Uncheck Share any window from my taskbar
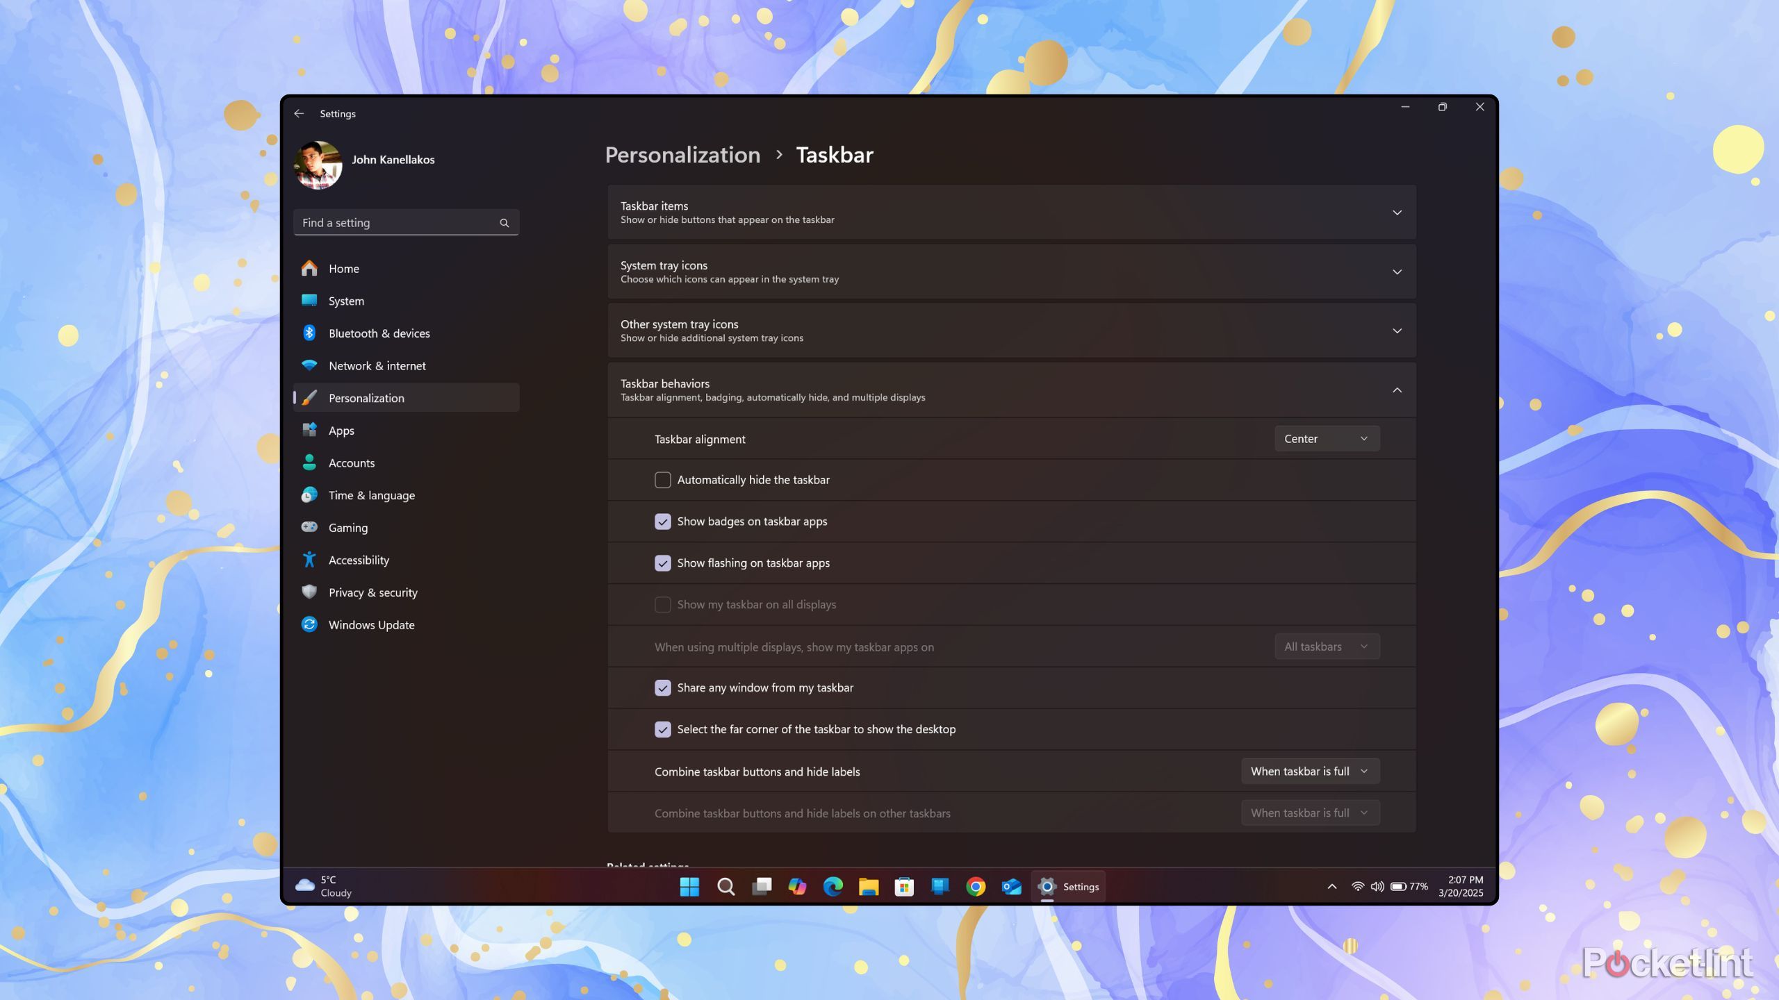The height and width of the screenshot is (1000, 1779). [663, 687]
